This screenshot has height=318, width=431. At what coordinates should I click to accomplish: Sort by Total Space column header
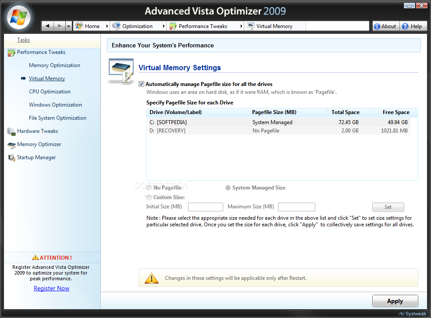pos(350,112)
